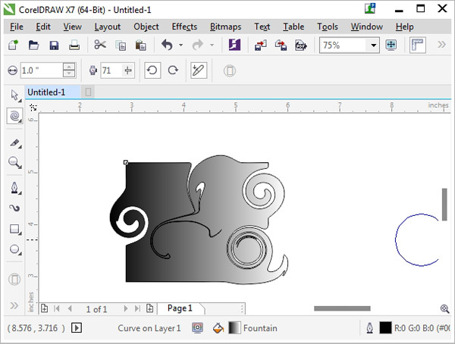Cut selection with scissors icon

[x=100, y=45]
